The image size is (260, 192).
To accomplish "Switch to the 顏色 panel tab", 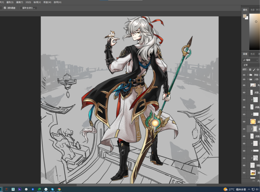I will [x=245, y=10].
